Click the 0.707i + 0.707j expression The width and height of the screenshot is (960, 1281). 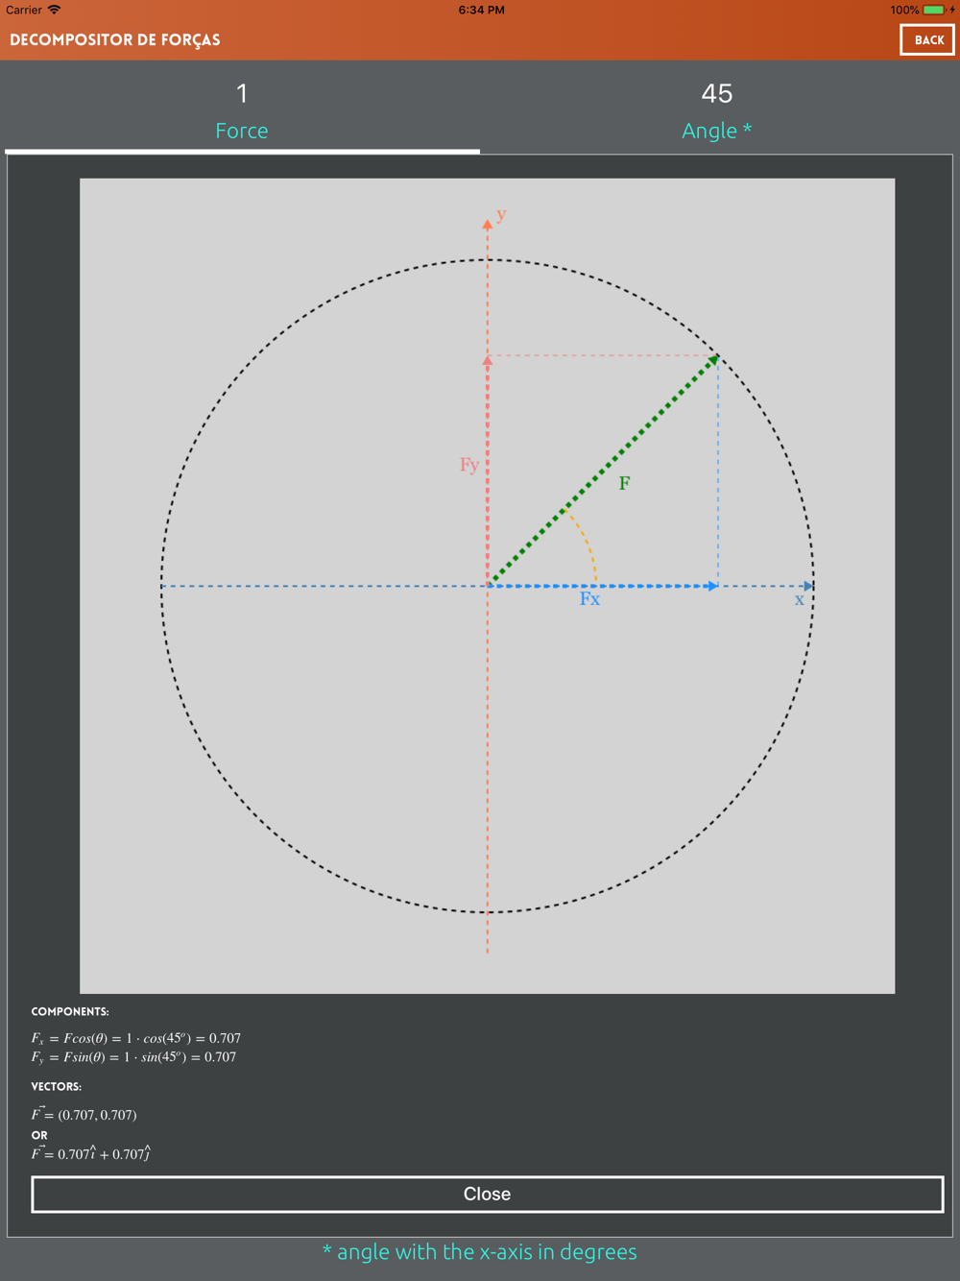click(x=91, y=1153)
